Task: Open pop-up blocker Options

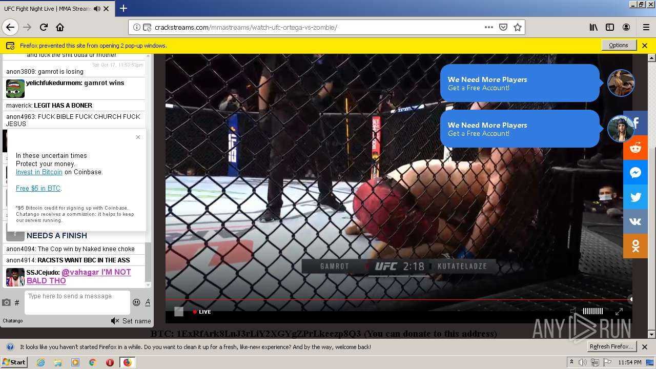Action: pos(619,45)
